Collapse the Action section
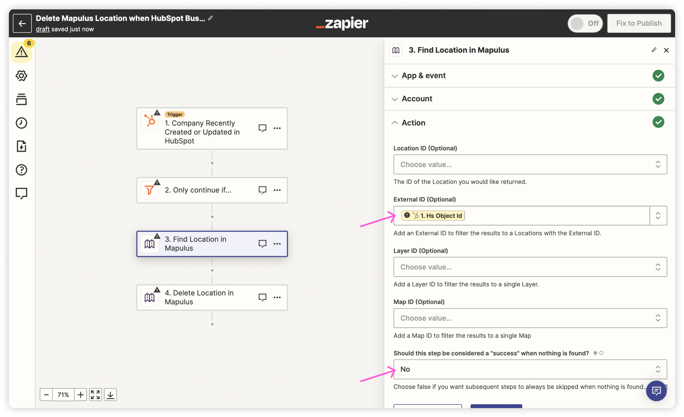 point(530,123)
